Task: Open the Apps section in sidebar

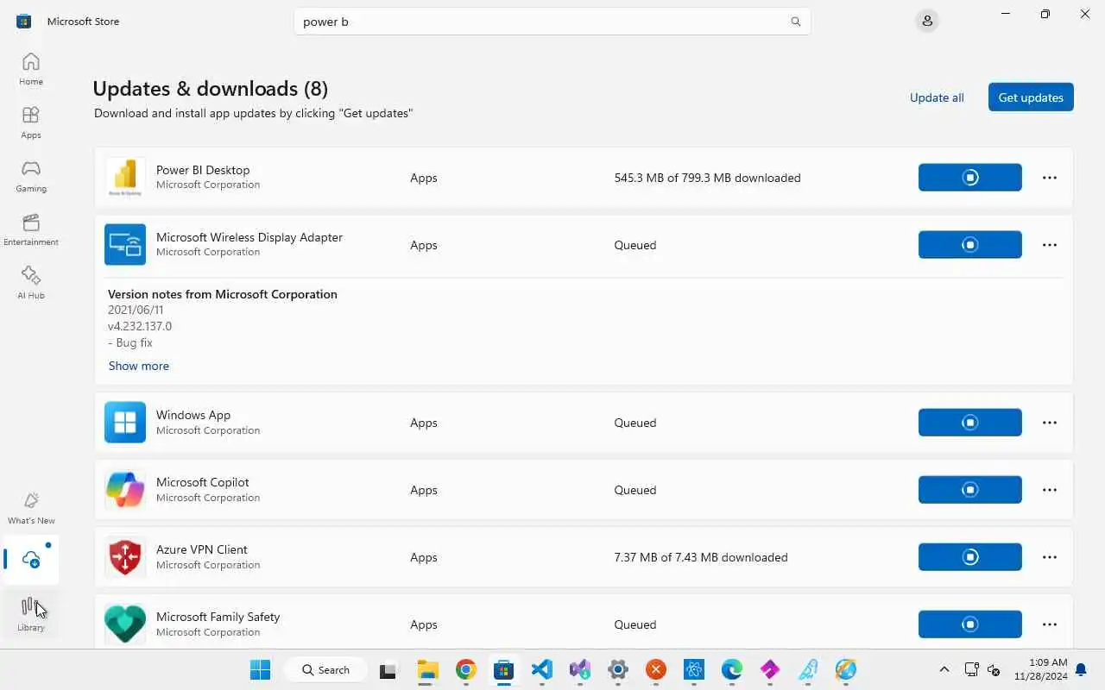Action: [x=31, y=122]
